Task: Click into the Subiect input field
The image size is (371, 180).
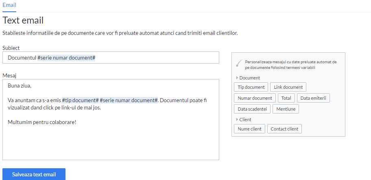Action: 111,58
